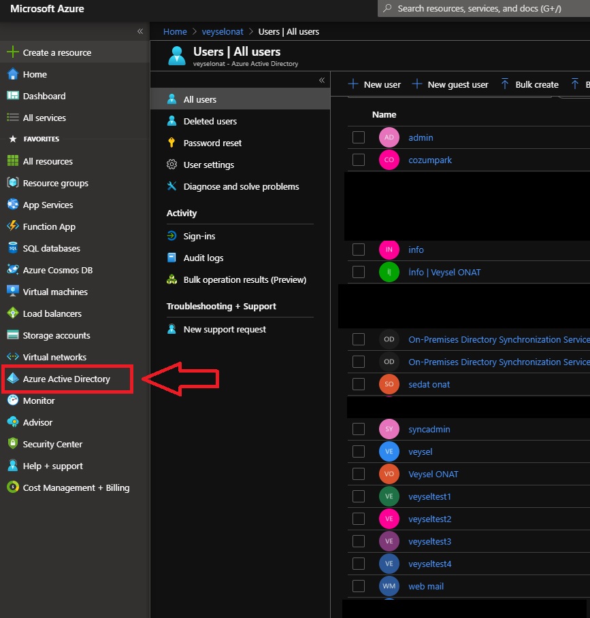Click the SO avatar for sedat onat
The image size is (590, 618).
pyautogui.click(x=389, y=384)
